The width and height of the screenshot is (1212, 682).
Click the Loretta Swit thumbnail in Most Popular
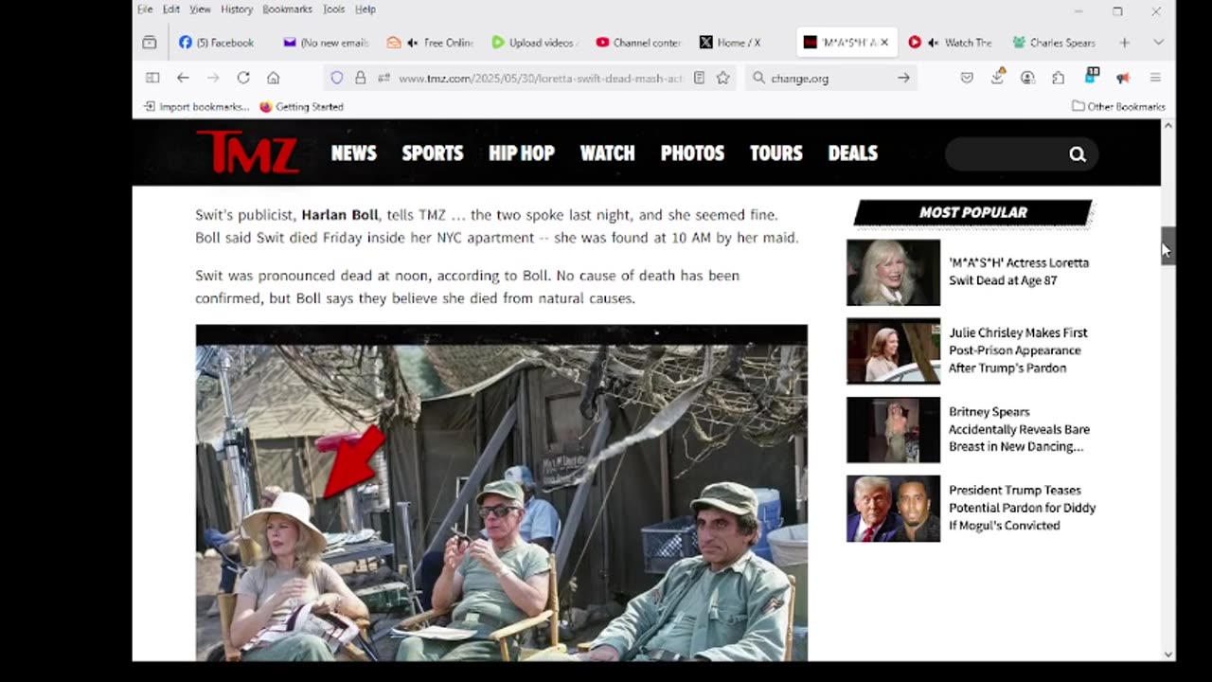pos(893,273)
